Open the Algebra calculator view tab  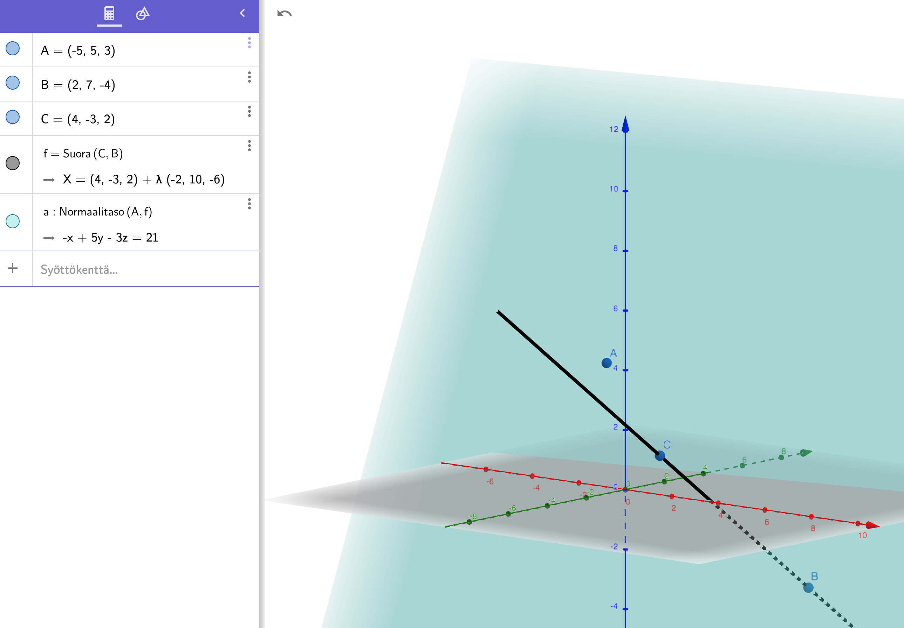(109, 14)
